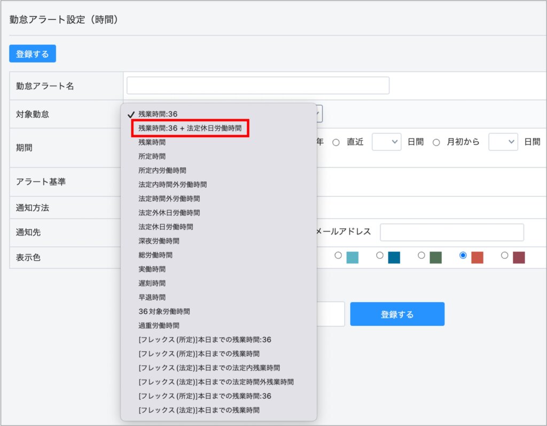This screenshot has width=547, height=426.
Task: Click the teal color swatch
Action: 352,258
